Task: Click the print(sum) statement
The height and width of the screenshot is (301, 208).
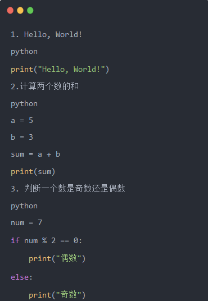Action: tap(33, 172)
